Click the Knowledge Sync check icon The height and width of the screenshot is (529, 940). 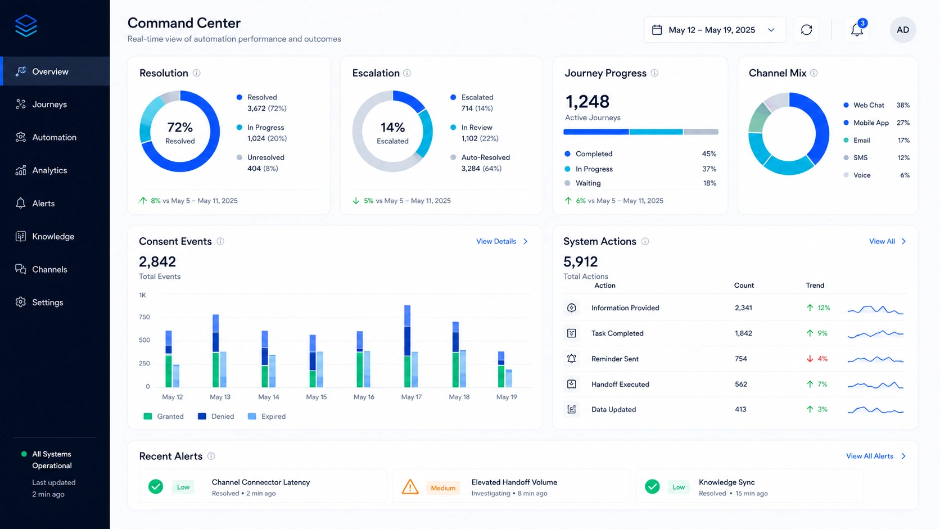point(652,487)
